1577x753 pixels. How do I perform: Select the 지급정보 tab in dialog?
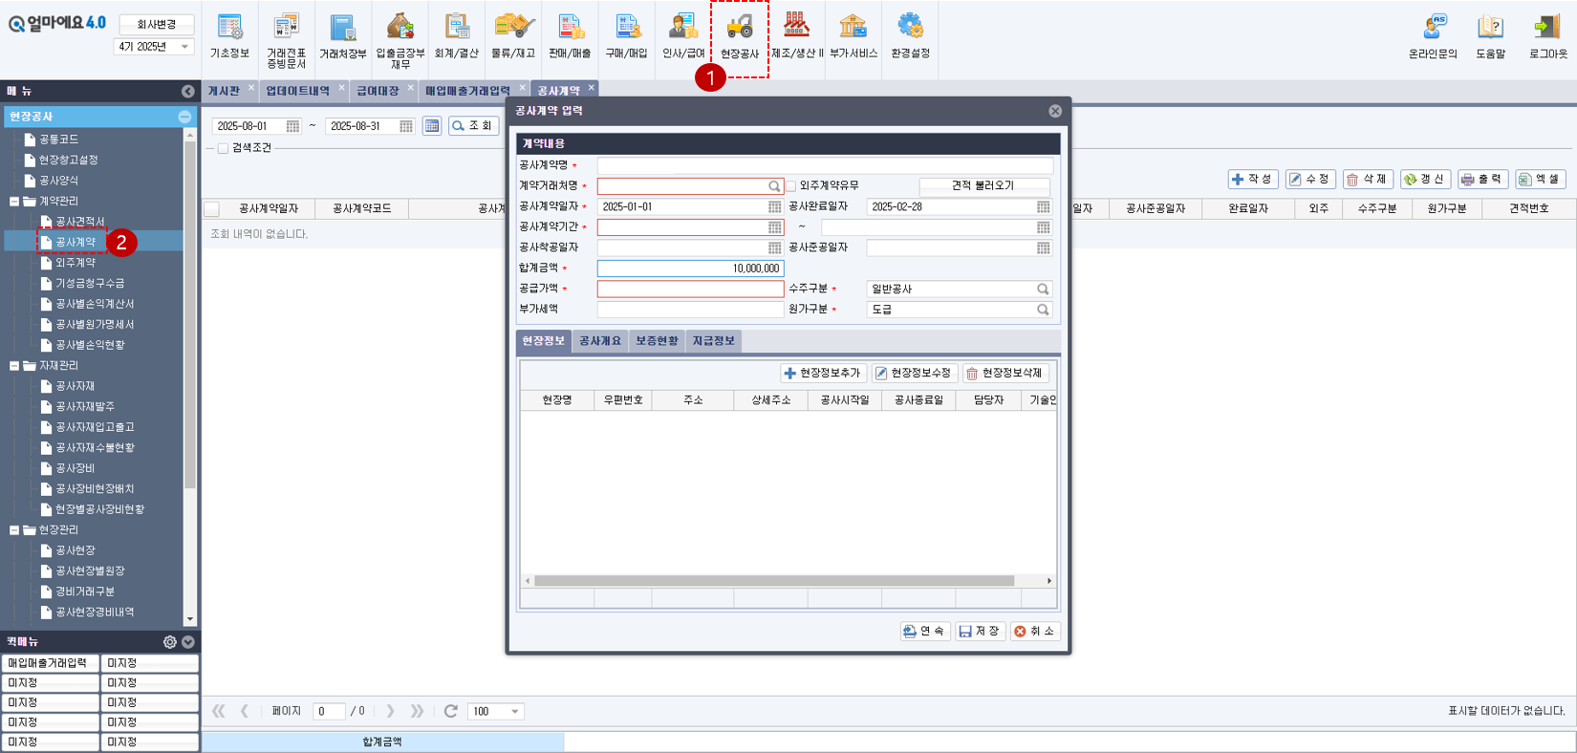pyautogui.click(x=713, y=341)
